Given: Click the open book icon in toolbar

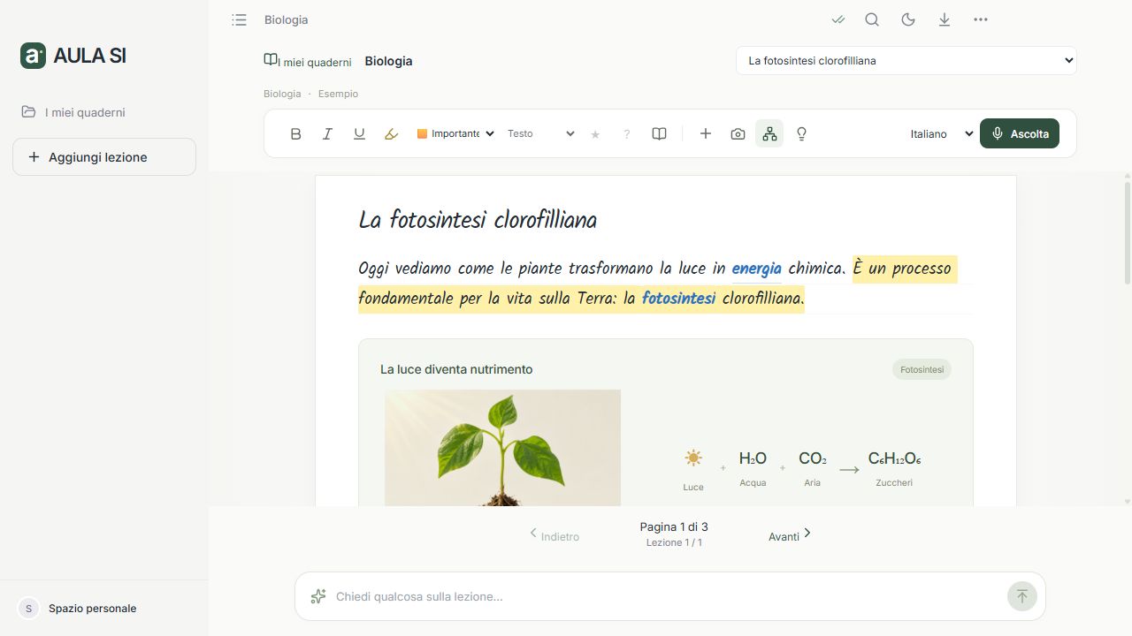Looking at the screenshot, I should tap(659, 133).
